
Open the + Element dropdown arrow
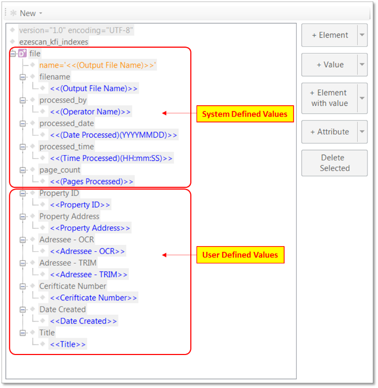pyautogui.click(x=362, y=35)
